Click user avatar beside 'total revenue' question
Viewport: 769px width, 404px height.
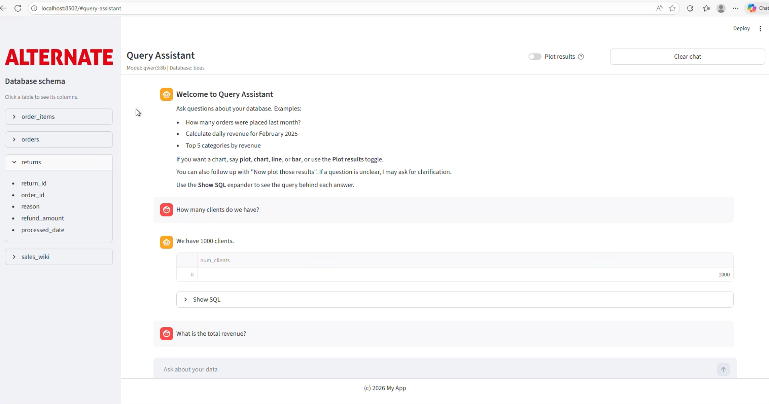167,334
